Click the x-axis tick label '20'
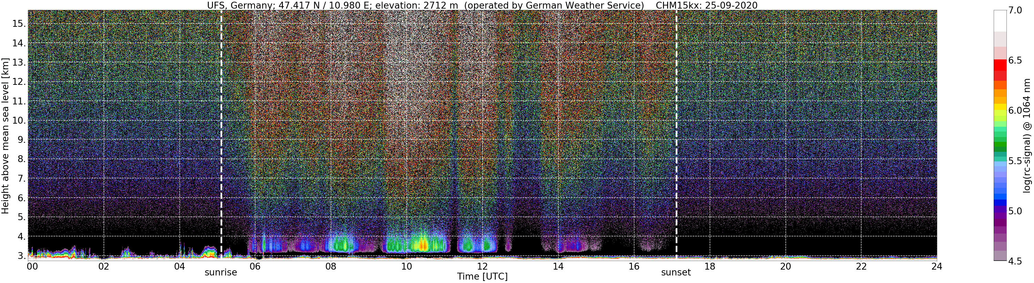Image resolution: width=1034 pixels, height=283 pixels. point(786,266)
